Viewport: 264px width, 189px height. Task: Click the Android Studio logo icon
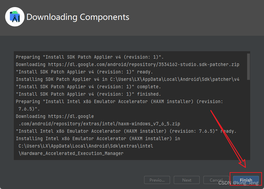point(15,17)
